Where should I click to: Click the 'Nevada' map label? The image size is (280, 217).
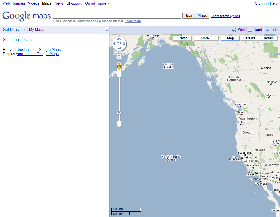(x=260, y=150)
